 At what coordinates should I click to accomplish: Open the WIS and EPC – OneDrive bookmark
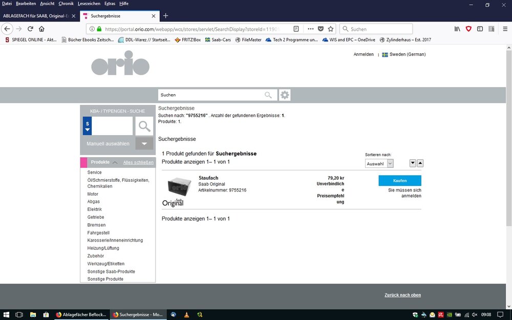(349, 39)
